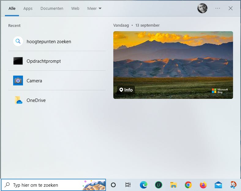Launch Microsoft Edge from taskbar
The width and height of the screenshot is (241, 191).
point(144,185)
